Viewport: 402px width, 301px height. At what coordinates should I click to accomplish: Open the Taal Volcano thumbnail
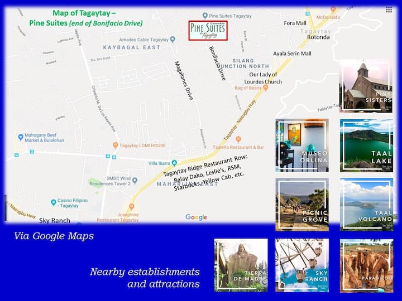[x=366, y=205]
